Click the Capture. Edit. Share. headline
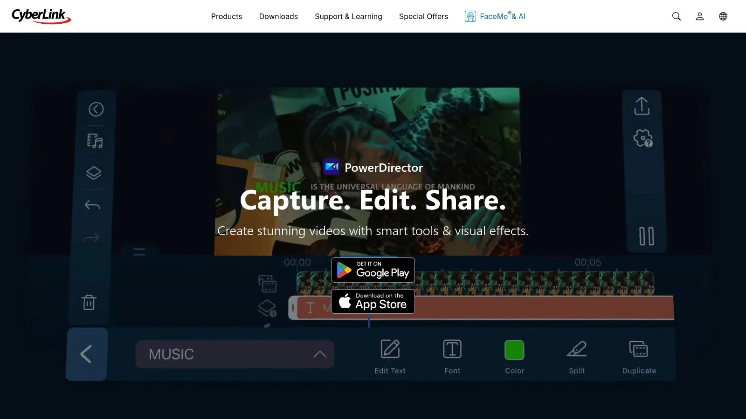This screenshot has height=419, width=746. click(373, 200)
